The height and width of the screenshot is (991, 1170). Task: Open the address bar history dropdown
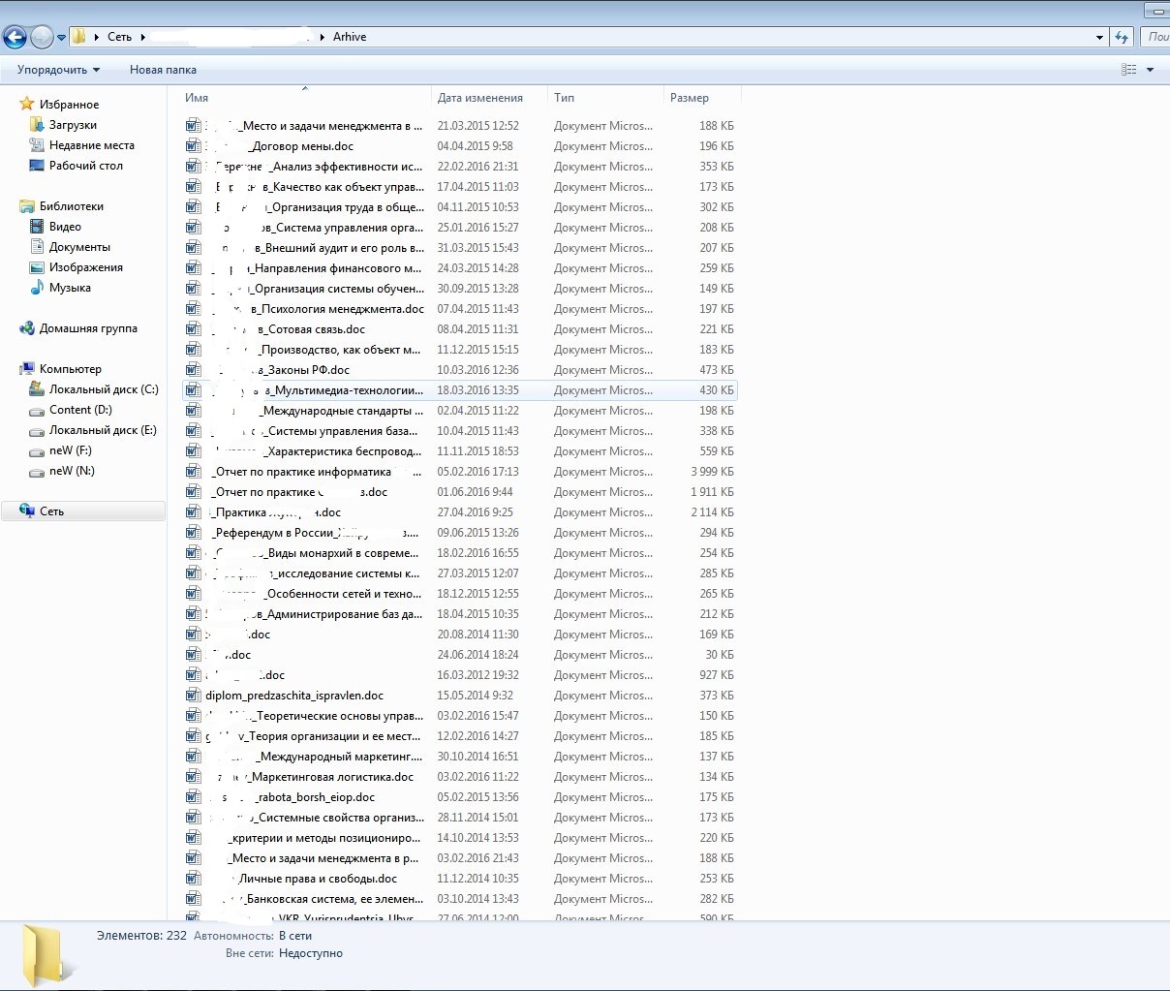(1099, 38)
